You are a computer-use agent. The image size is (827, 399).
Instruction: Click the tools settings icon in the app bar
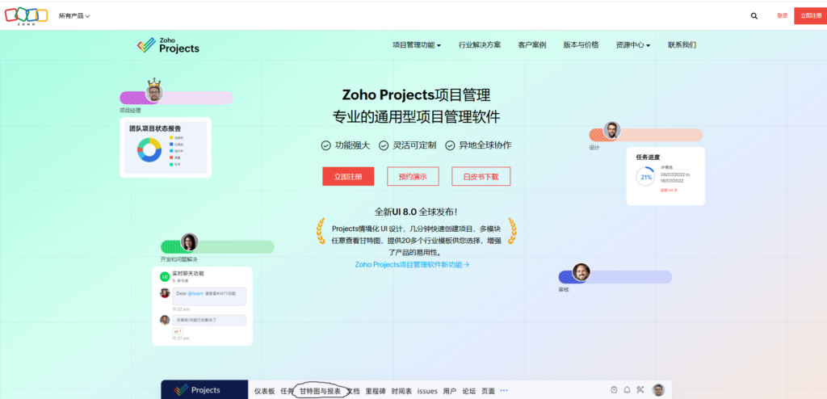(640, 389)
